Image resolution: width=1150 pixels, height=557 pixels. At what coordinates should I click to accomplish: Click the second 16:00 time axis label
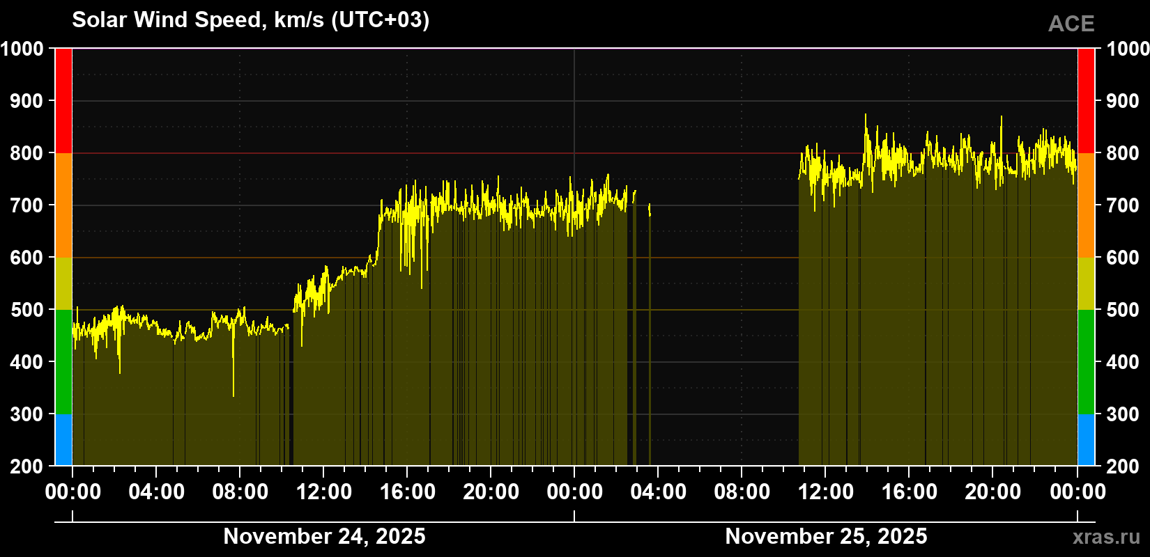(910, 492)
